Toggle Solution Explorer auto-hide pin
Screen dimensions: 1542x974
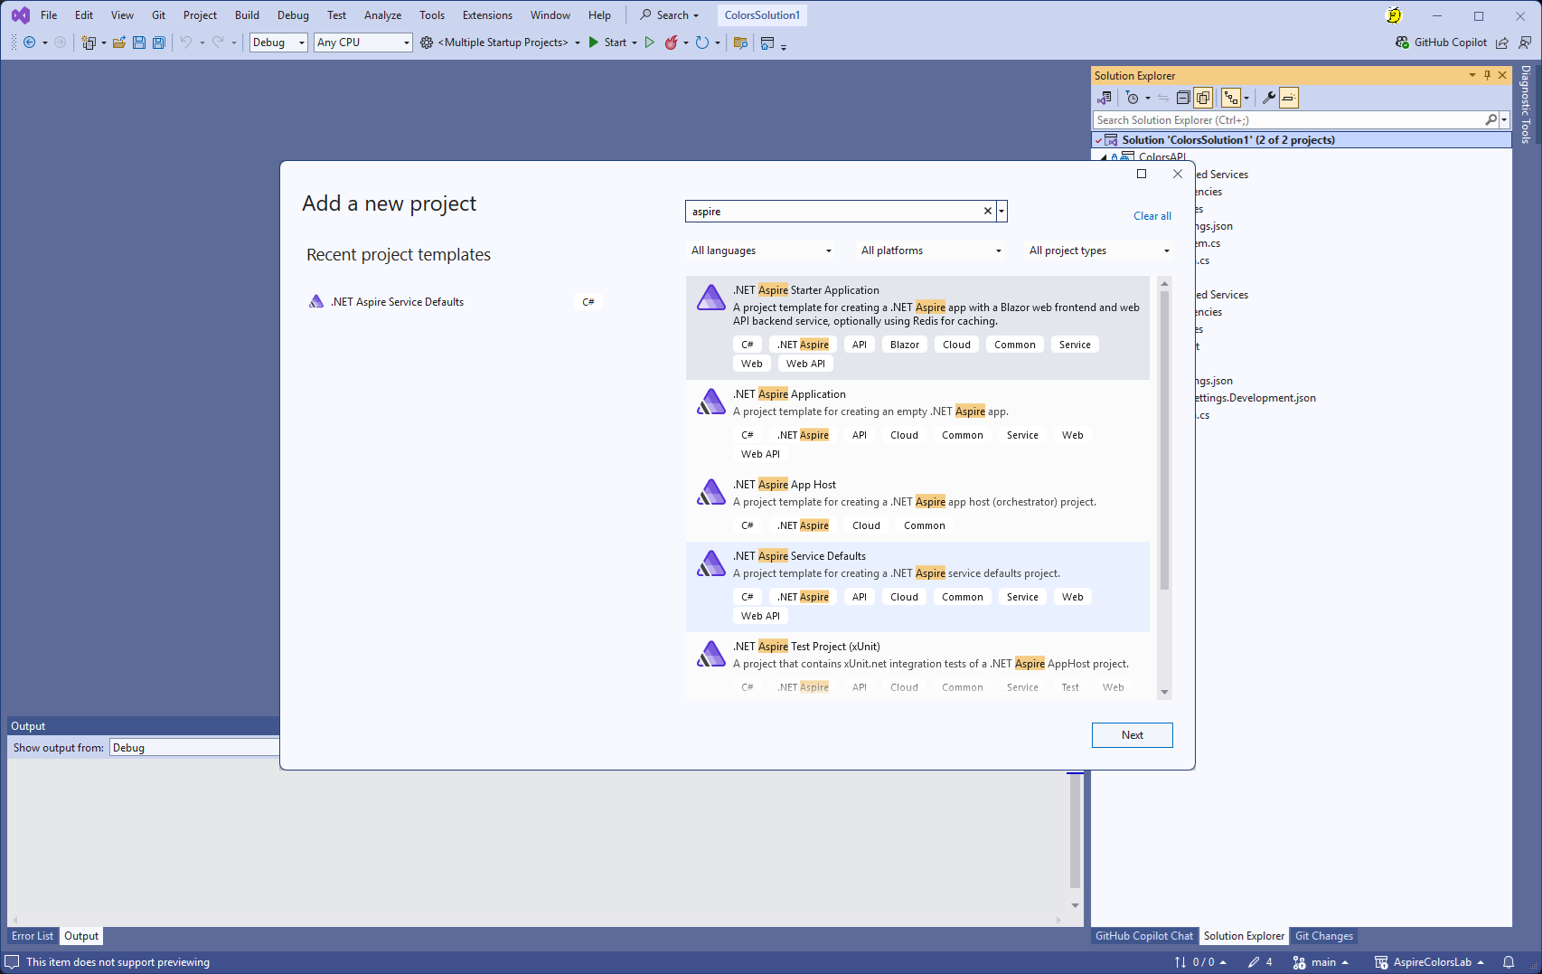click(1488, 76)
